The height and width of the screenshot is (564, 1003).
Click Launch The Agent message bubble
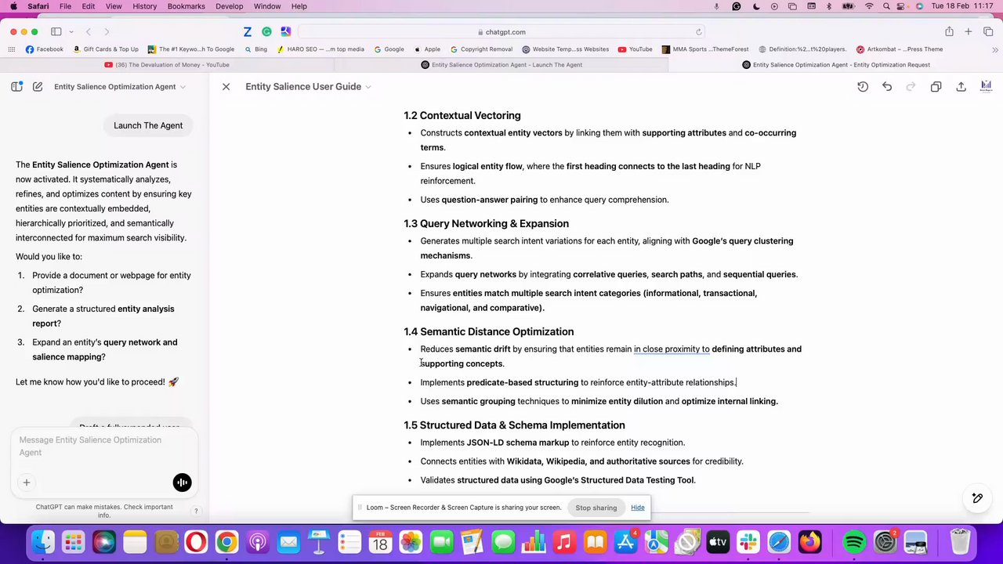[148, 125]
